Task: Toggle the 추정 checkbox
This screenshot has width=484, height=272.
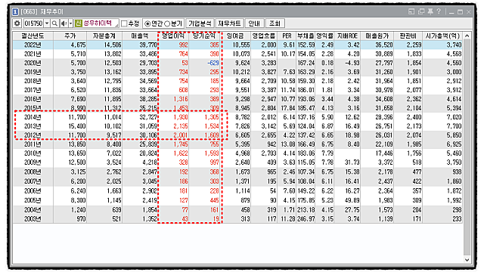Action: pyautogui.click(x=124, y=23)
